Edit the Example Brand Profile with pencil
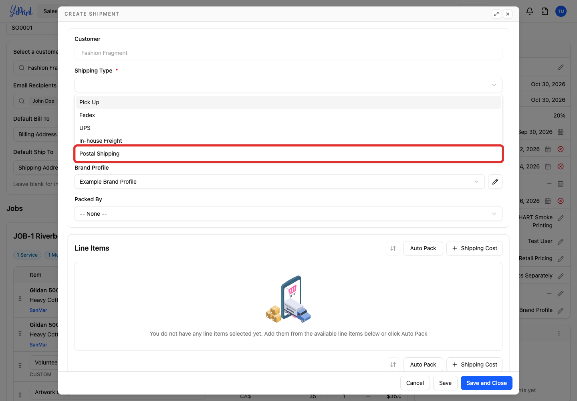This screenshot has width=577, height=401. tap(495, 182)
